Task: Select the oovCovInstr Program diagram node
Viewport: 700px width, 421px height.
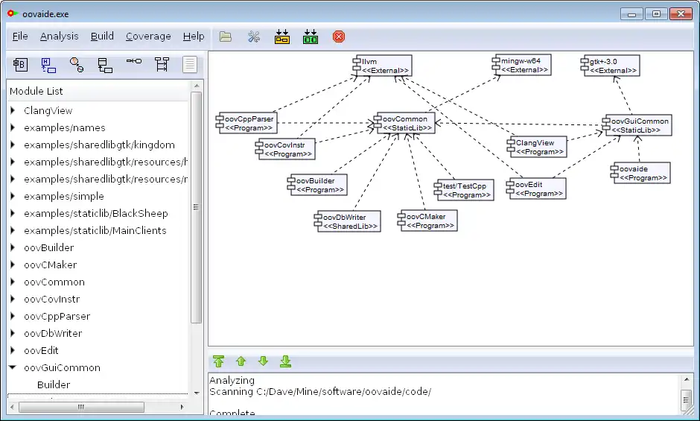Action: pyautogui.click(x=285, y=149)
